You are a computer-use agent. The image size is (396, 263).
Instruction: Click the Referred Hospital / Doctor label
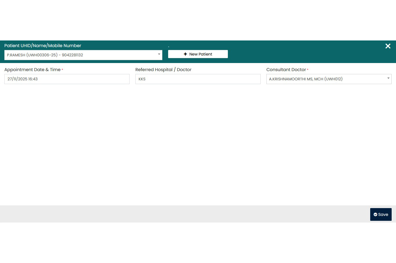[163, 70]
